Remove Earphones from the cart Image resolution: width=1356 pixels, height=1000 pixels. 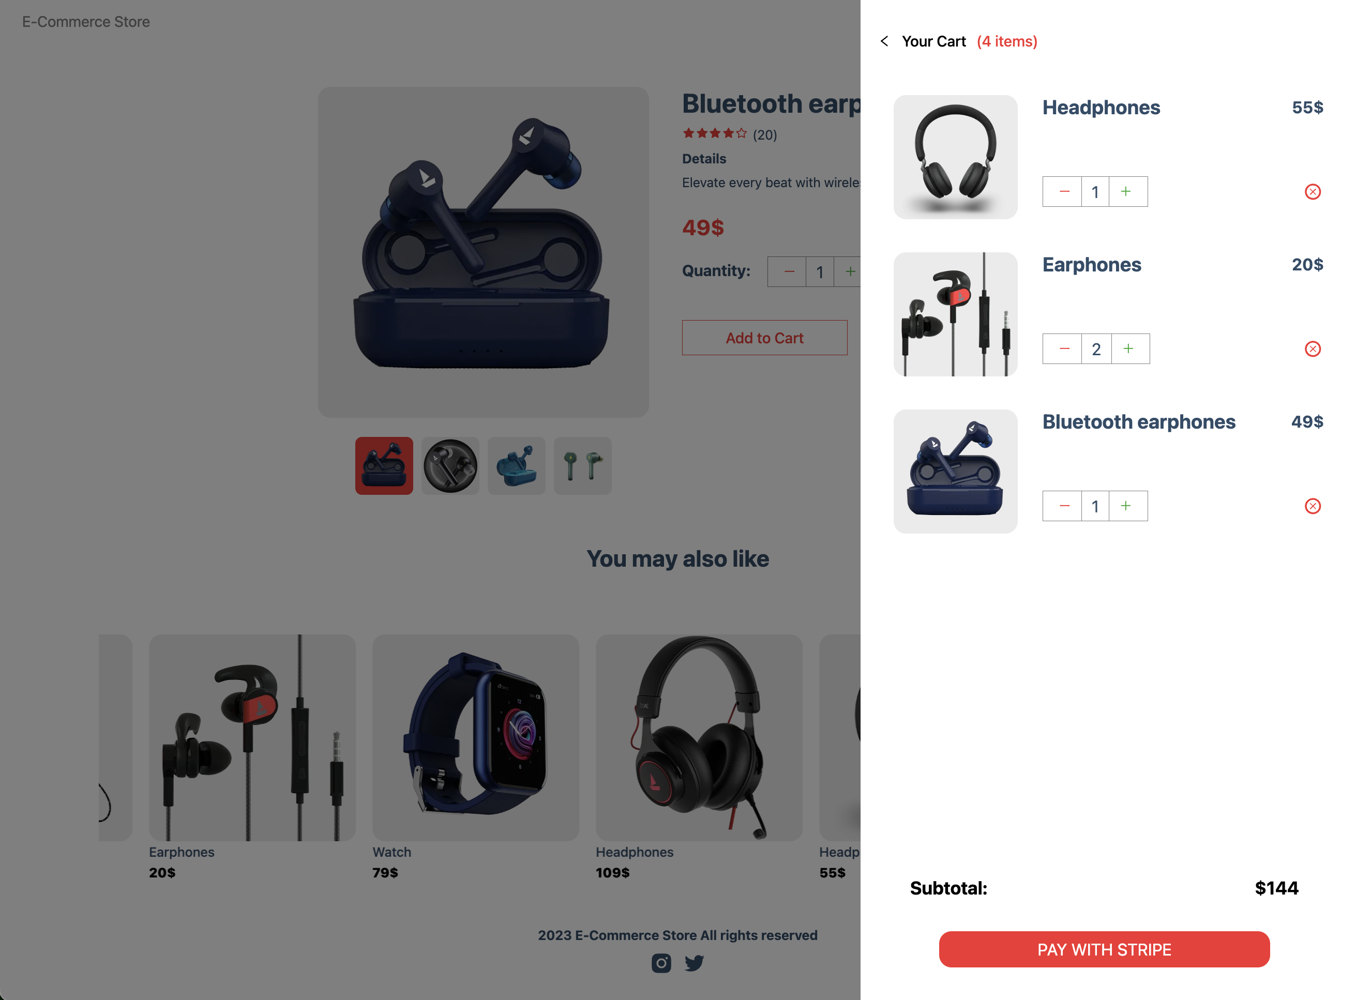coord(1313,349)
